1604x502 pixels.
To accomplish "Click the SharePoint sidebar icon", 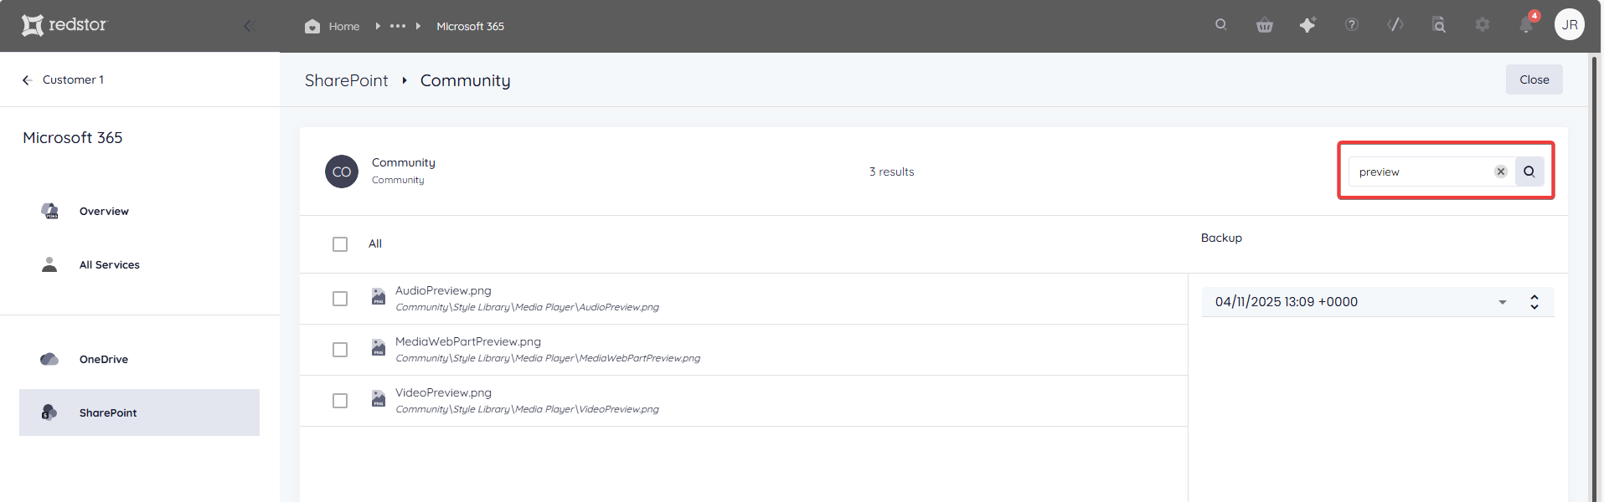I will tap(49, 412).
